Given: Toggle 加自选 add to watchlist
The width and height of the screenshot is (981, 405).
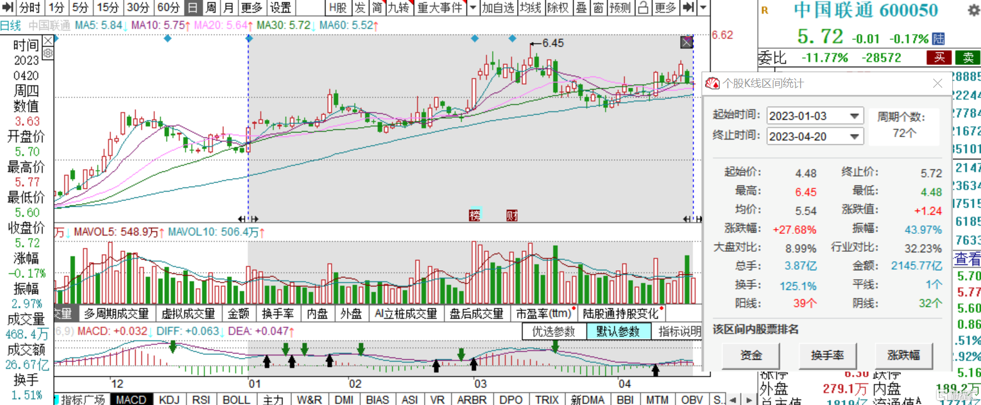Looking at the screenshot, I should 498,8.
